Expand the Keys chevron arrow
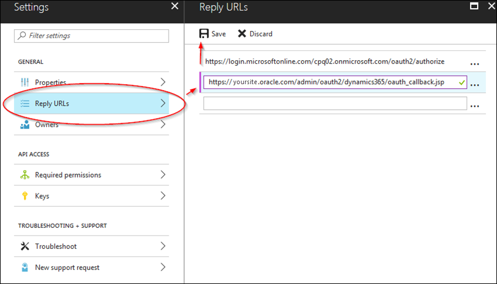Image resolution: width=497 pixels, height=284 pixels. 163,196
